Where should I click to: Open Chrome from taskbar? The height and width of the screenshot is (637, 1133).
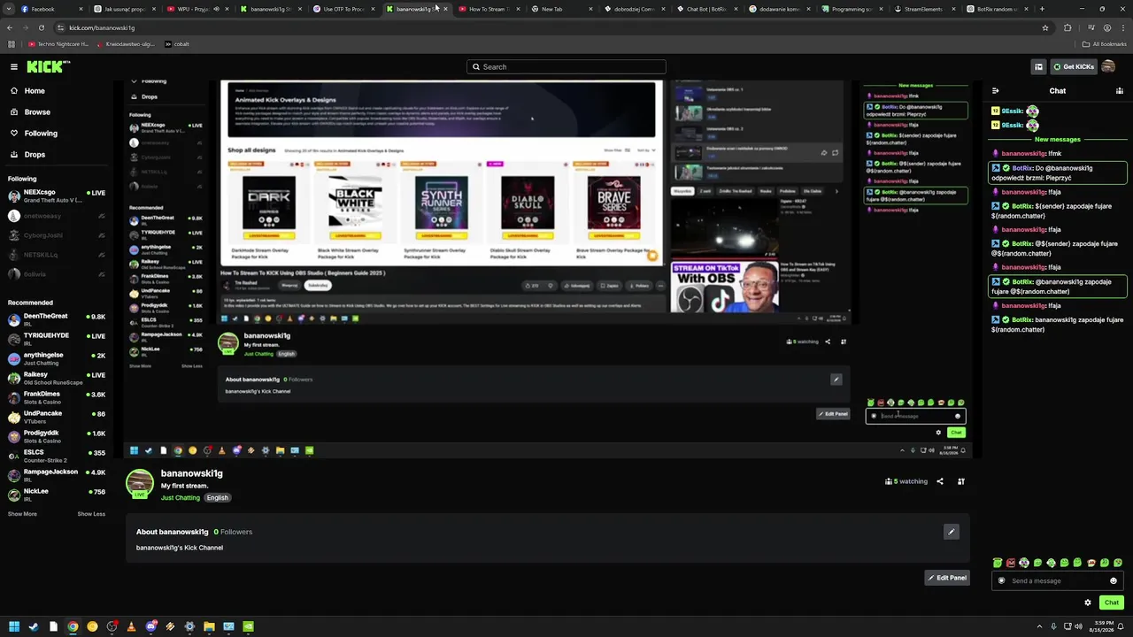coord(73,626)
